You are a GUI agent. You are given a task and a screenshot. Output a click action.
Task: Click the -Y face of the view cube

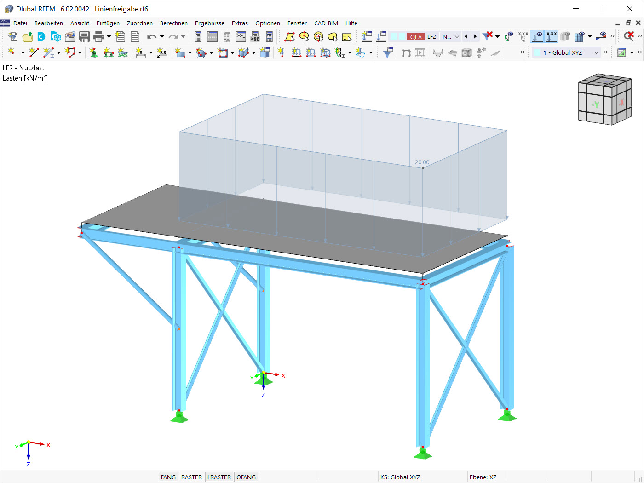[596, 104]
